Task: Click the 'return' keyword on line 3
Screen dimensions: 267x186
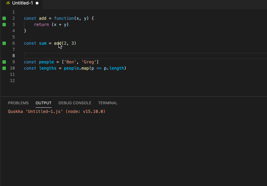Action: (41, 25)
